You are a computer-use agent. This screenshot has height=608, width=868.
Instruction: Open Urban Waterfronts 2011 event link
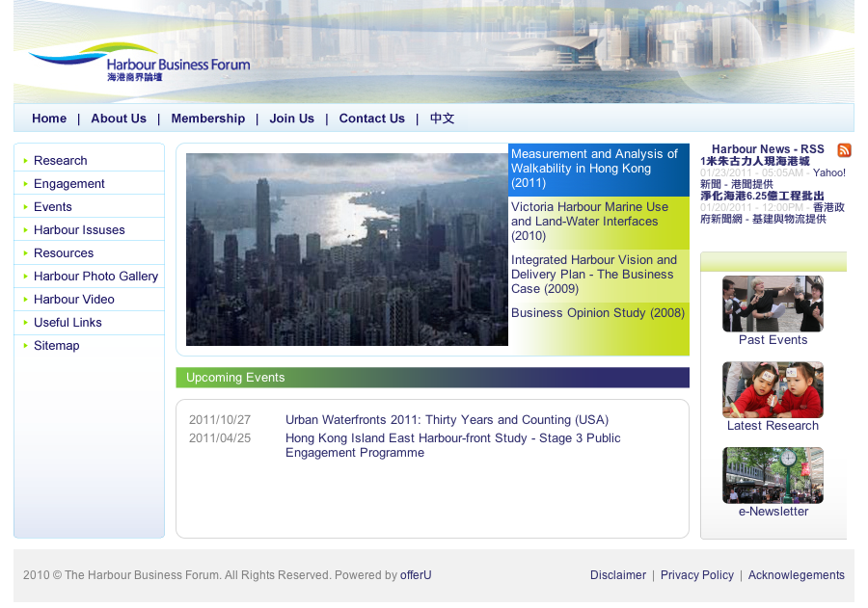447,420
